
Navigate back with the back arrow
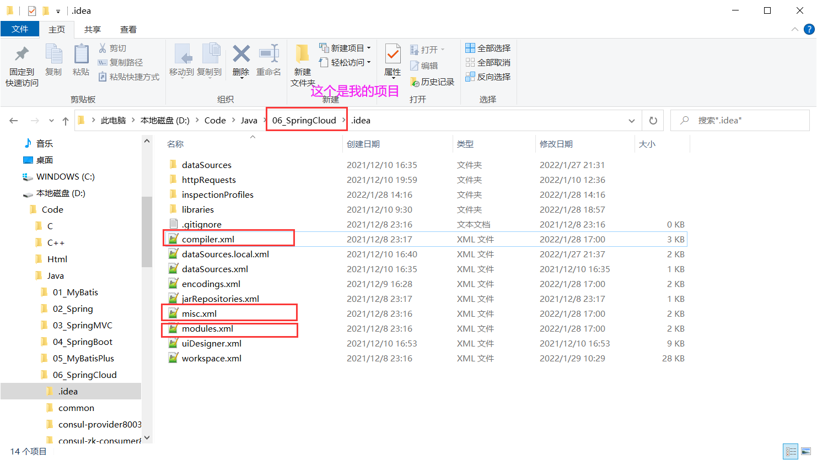[x=13, y=120]
